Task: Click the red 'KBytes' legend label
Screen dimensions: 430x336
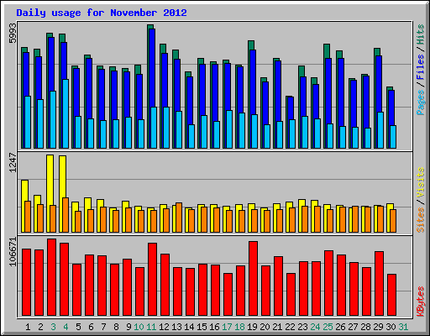Action: pos(420,302)
